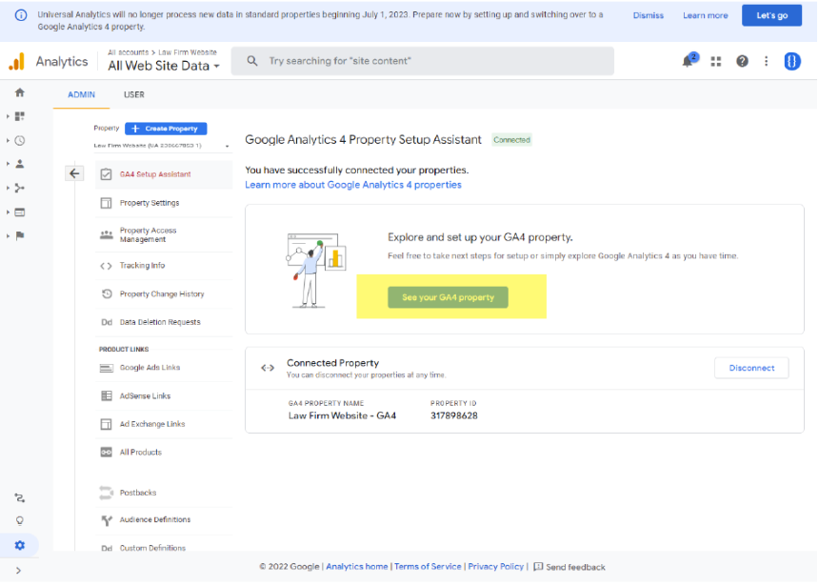
Task: Open Behavior icon in sidebar
Action: 20,212
